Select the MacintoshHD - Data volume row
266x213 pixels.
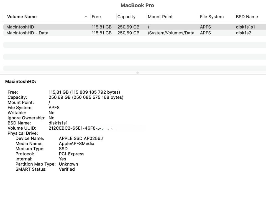[x=135, y=33]
